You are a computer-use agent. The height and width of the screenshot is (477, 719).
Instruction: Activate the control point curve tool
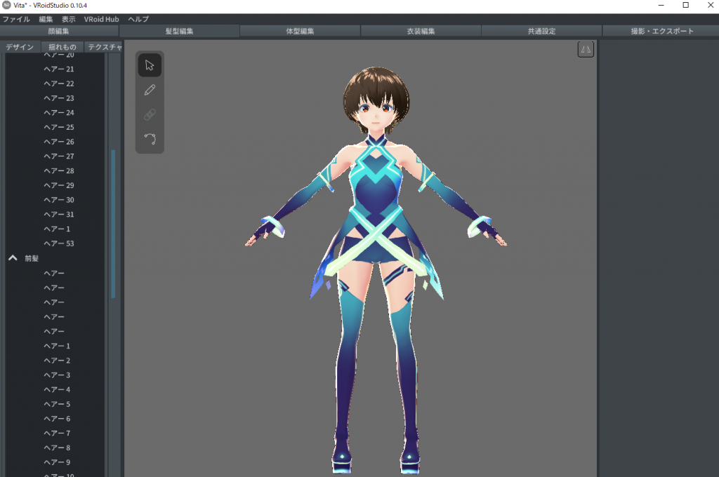coord(150,138)
